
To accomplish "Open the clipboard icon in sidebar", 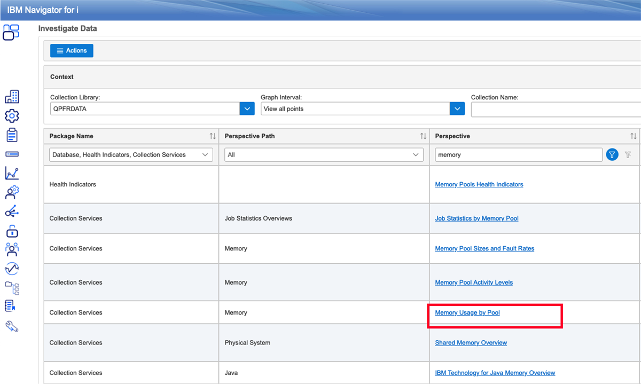I will (12, 135).
